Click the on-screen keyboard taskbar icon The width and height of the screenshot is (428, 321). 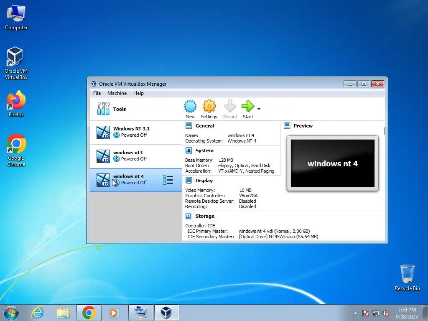[141, 313]
